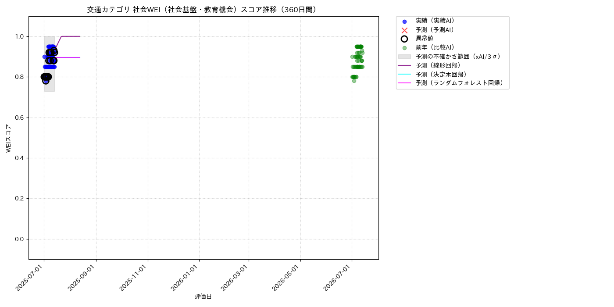The height and width of the screenshot is (307, 614).
Task: Click the legend label 予測（線形回帰）
Action: [x=438, y=65]
